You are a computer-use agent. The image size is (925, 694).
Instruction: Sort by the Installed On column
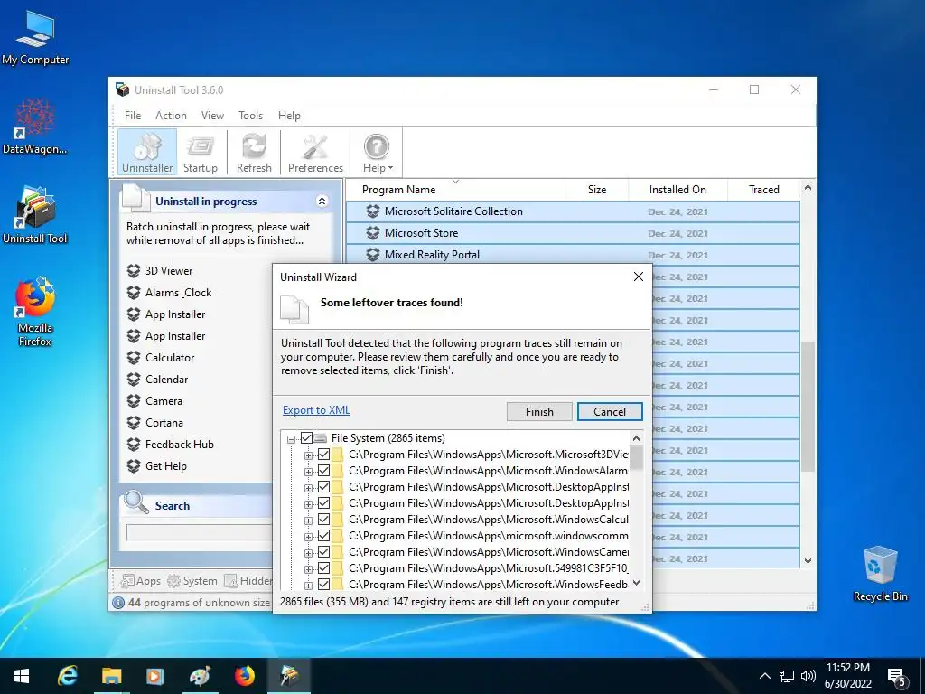(x=677, y=190)
